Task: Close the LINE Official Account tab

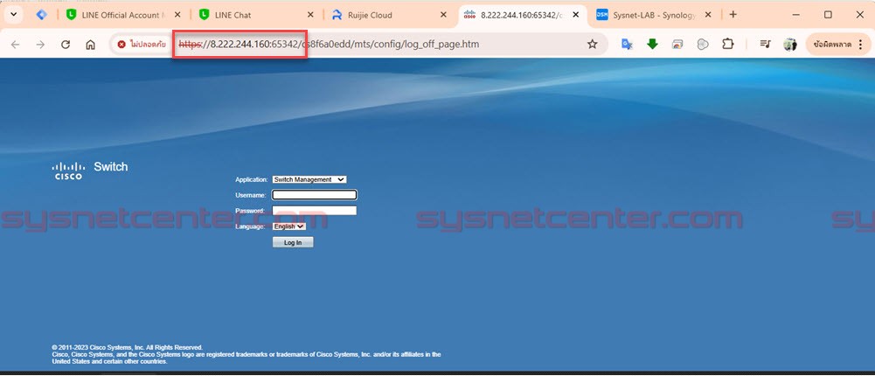Action: [x=177, y=15]
